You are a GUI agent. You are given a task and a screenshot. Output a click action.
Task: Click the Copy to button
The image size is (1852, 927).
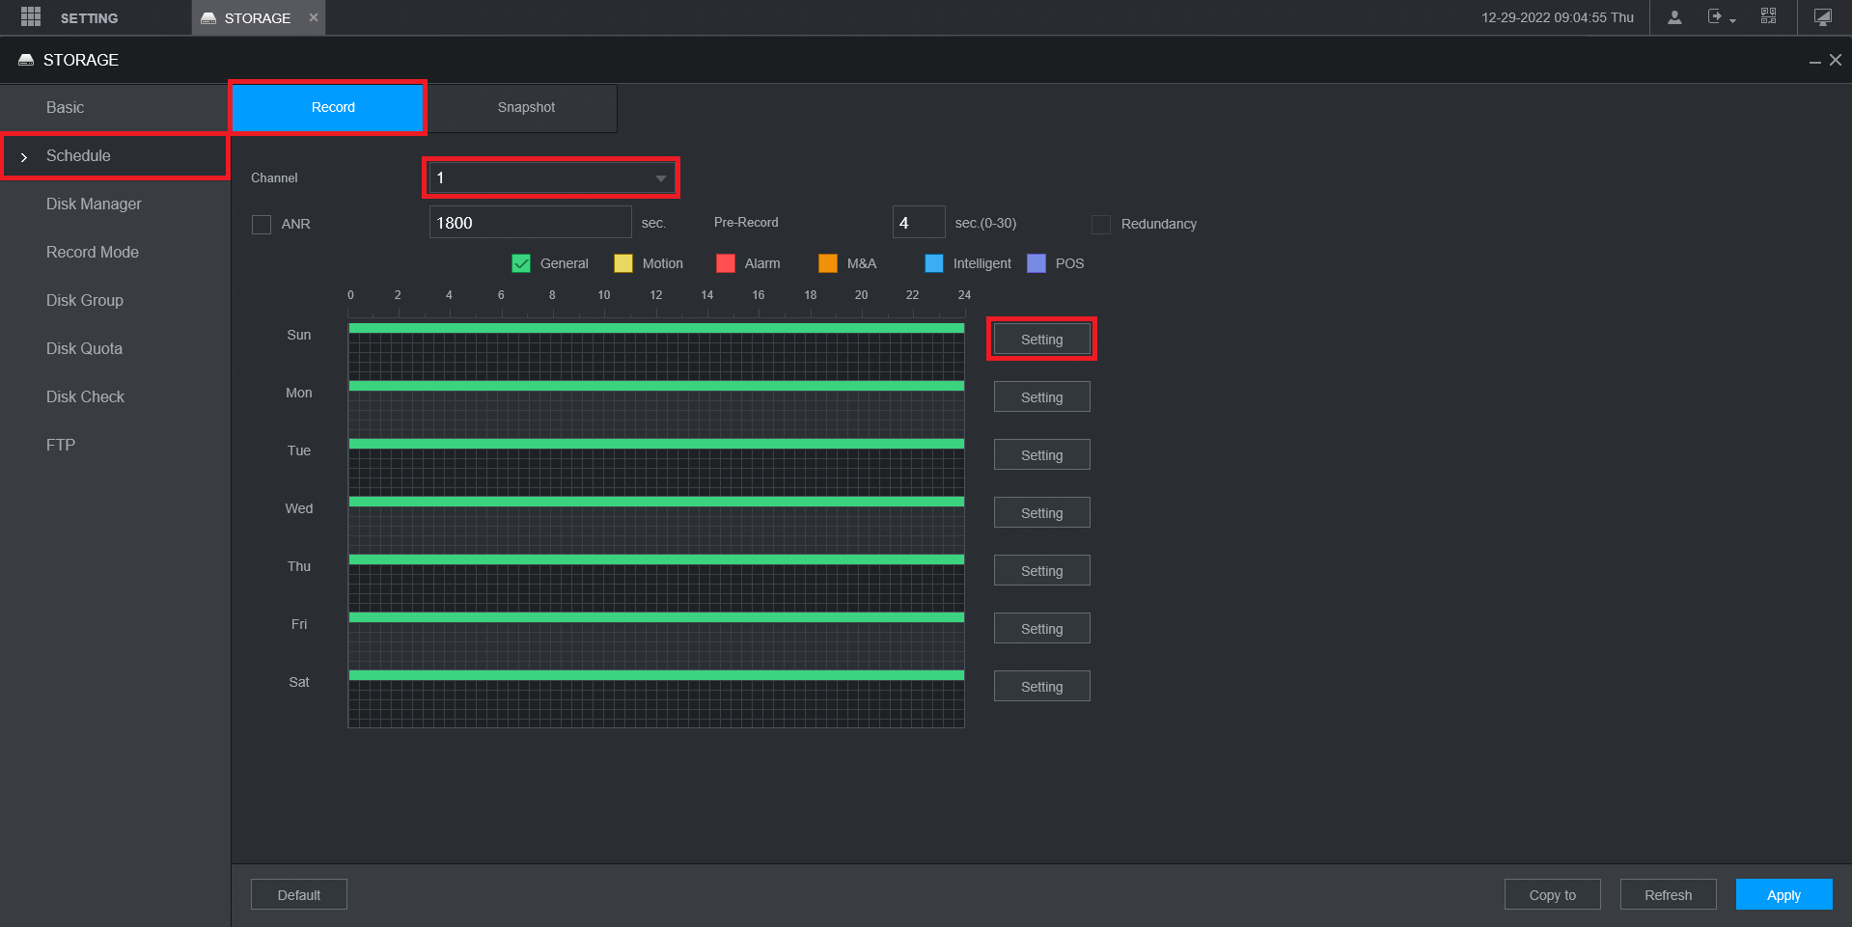[1552, 894]
